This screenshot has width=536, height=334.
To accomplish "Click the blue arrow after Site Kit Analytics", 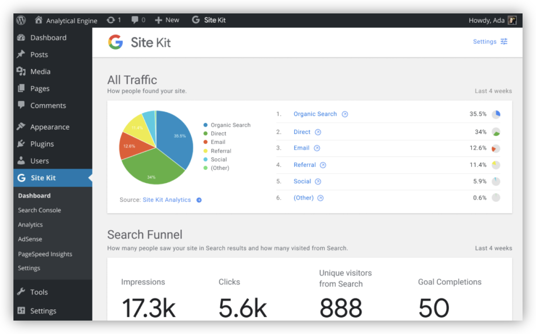I will [199, 200].
